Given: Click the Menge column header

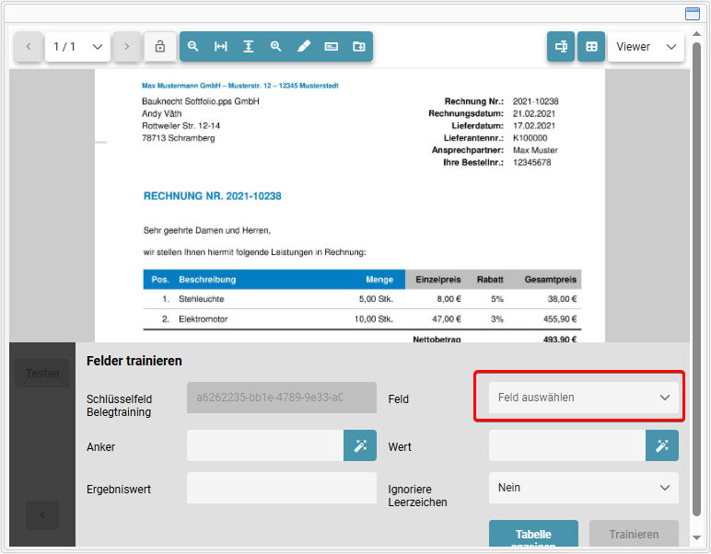Looking at the screenshot, I should coord(379,280).
